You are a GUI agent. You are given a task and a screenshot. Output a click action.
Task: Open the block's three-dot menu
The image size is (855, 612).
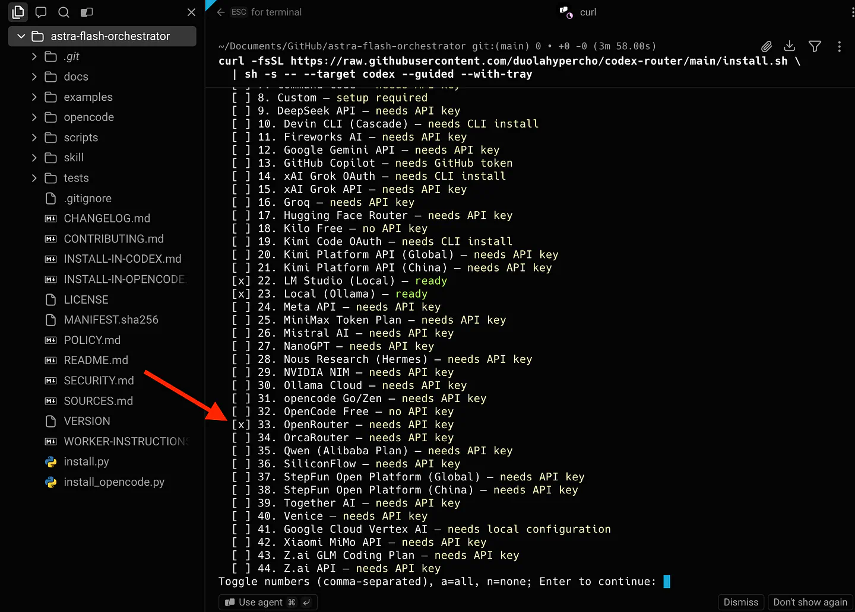tap(839, 46)
